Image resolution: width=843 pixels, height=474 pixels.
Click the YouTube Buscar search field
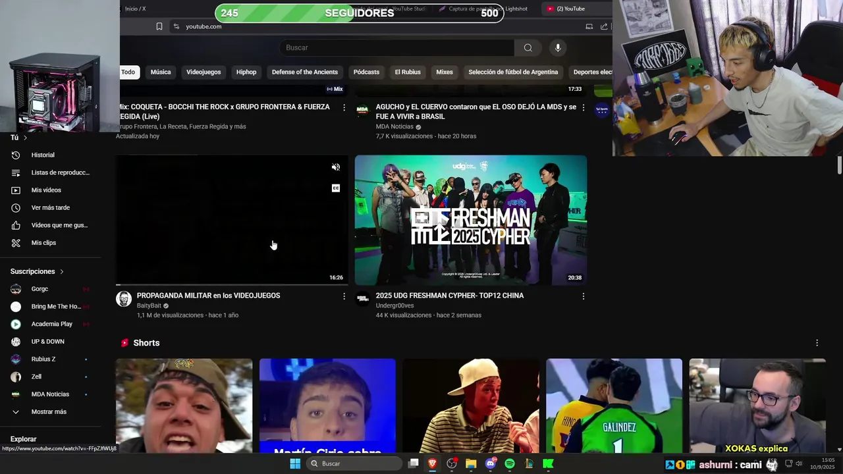[396, 47]
